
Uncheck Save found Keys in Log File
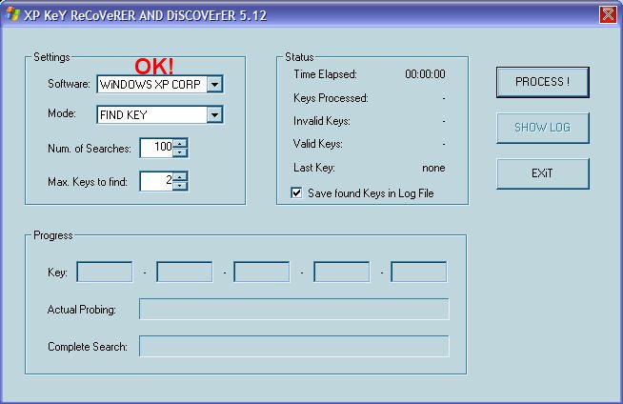296,193
